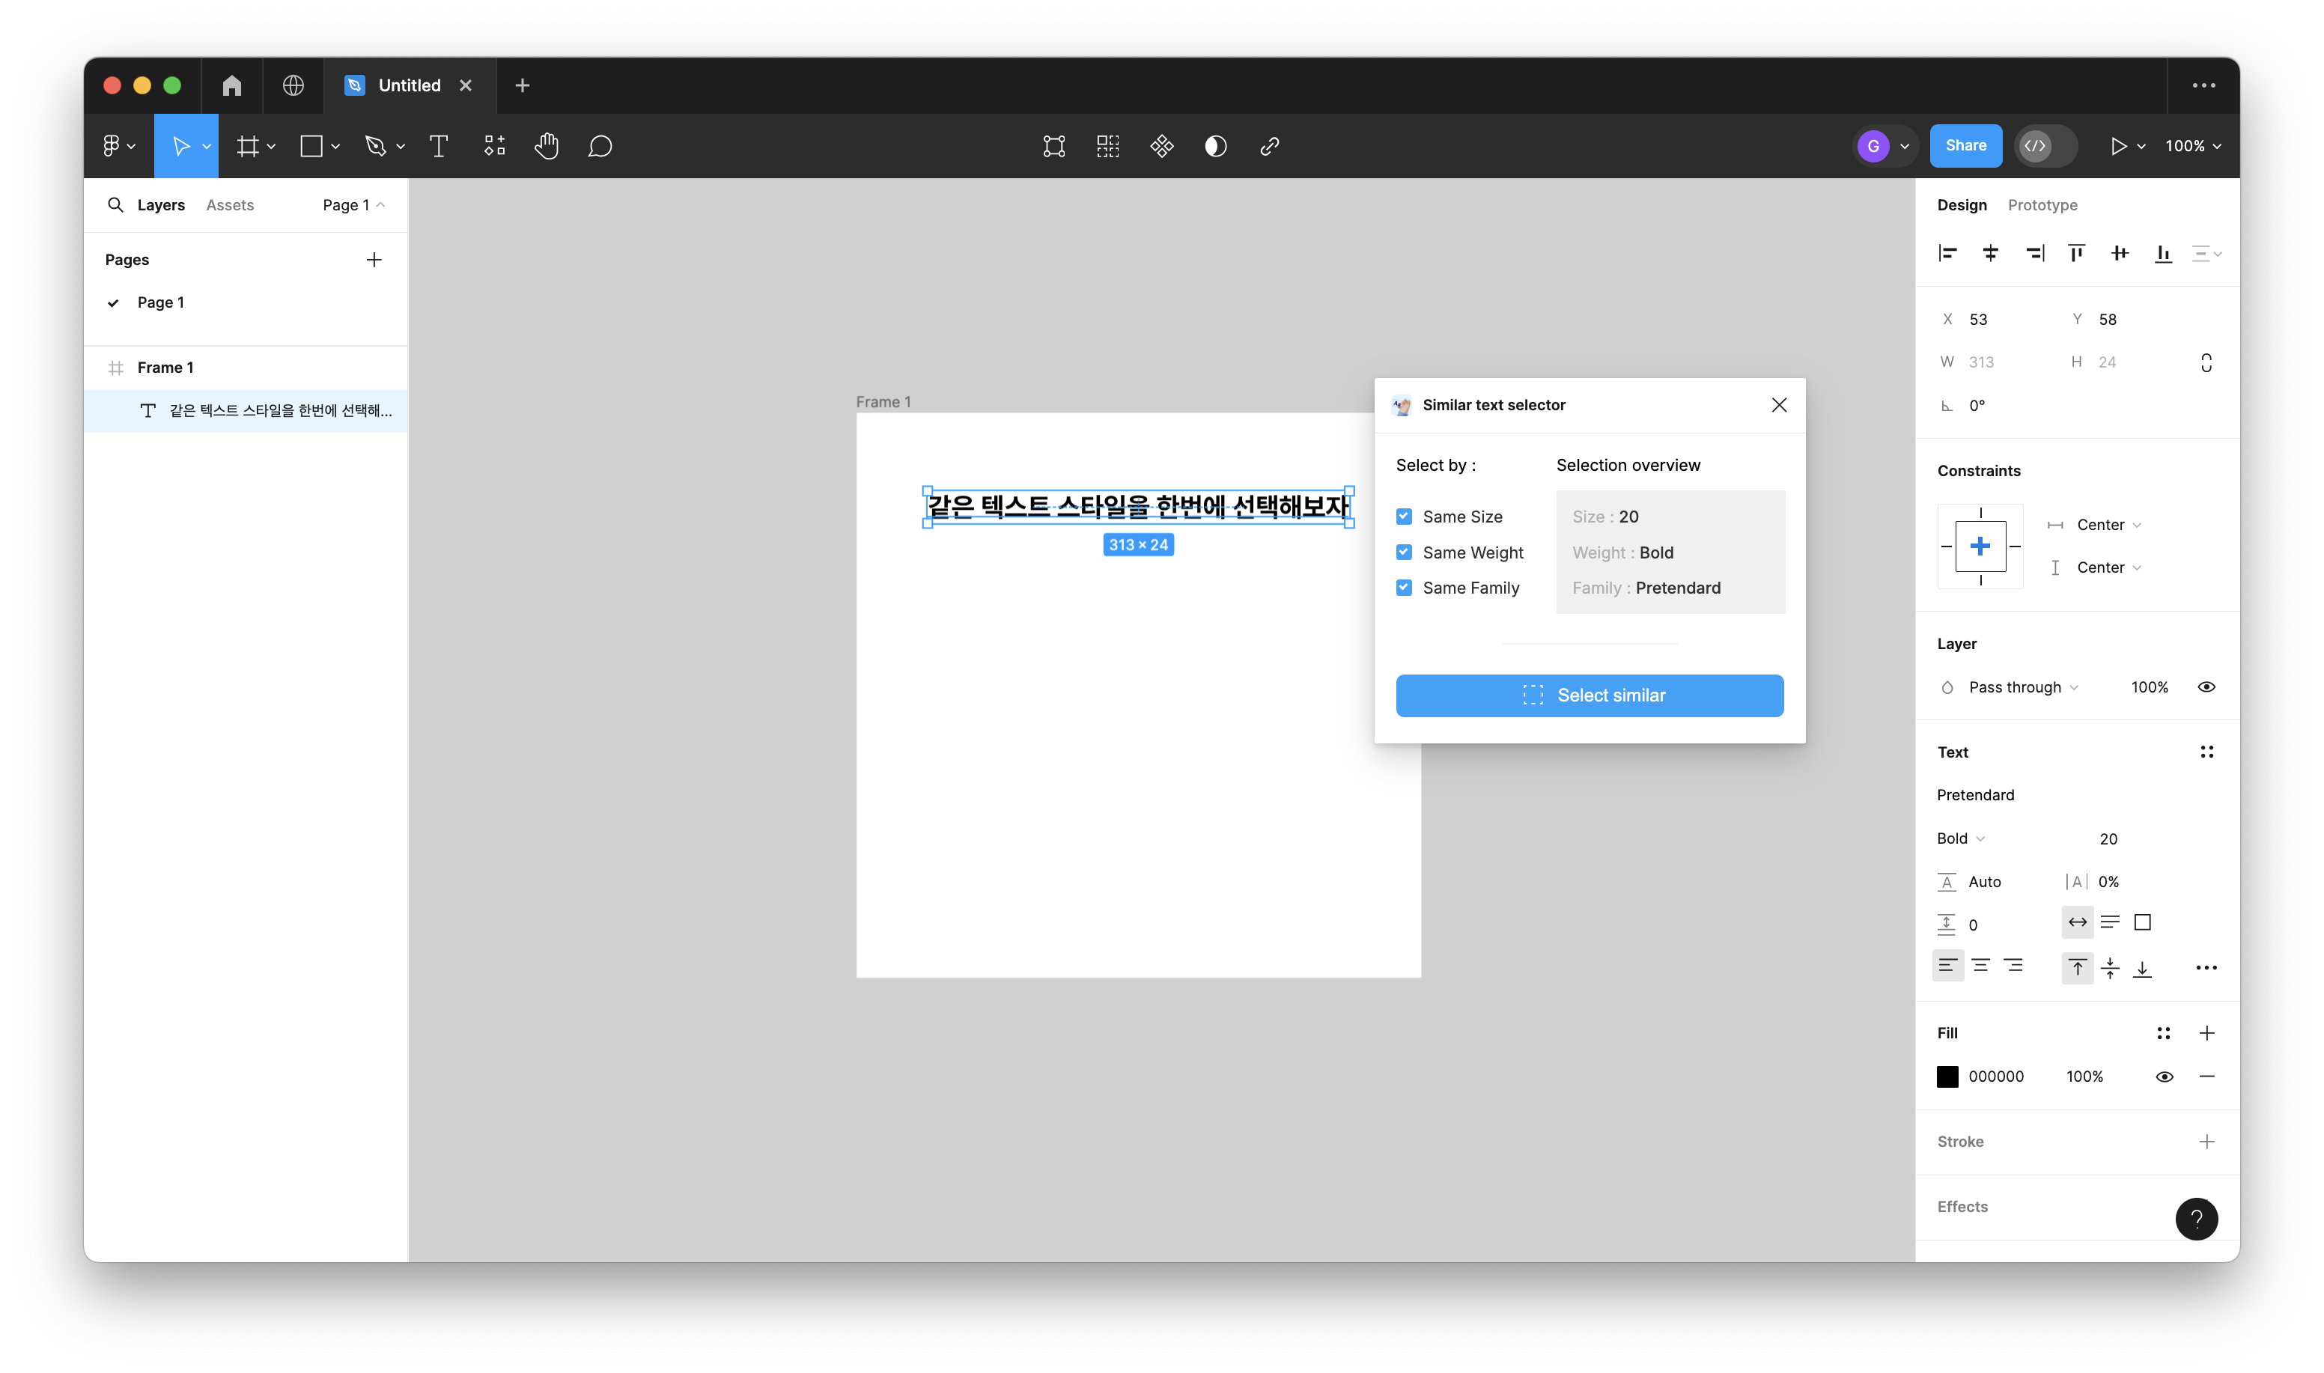Click the blue Share button
This screenshot has height=1373, width=2324.
(1965, 146)
